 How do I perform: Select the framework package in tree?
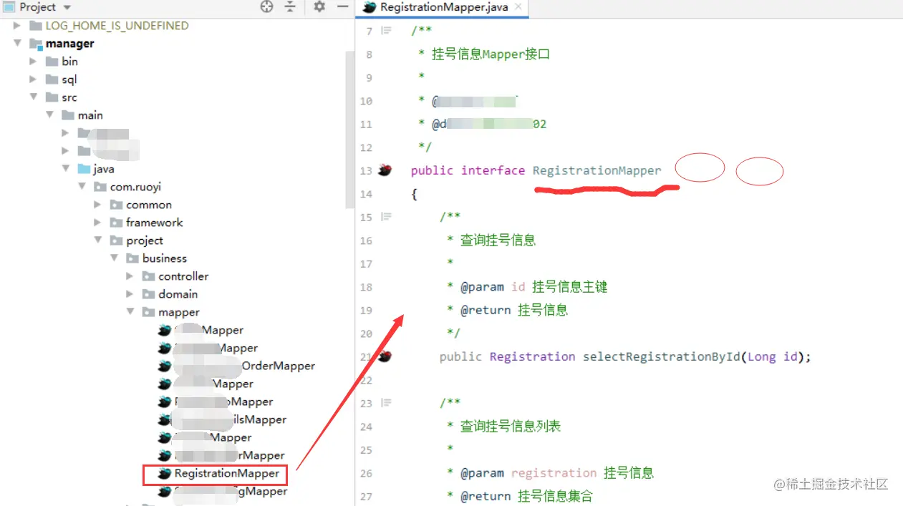(154, 223)
